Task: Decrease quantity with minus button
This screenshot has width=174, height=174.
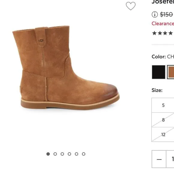Action: (159, 159)
